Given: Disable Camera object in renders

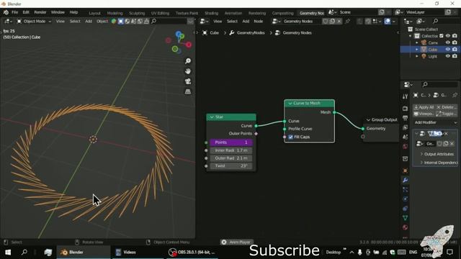Looking at the screenshot, I should [x=455, y=42].
